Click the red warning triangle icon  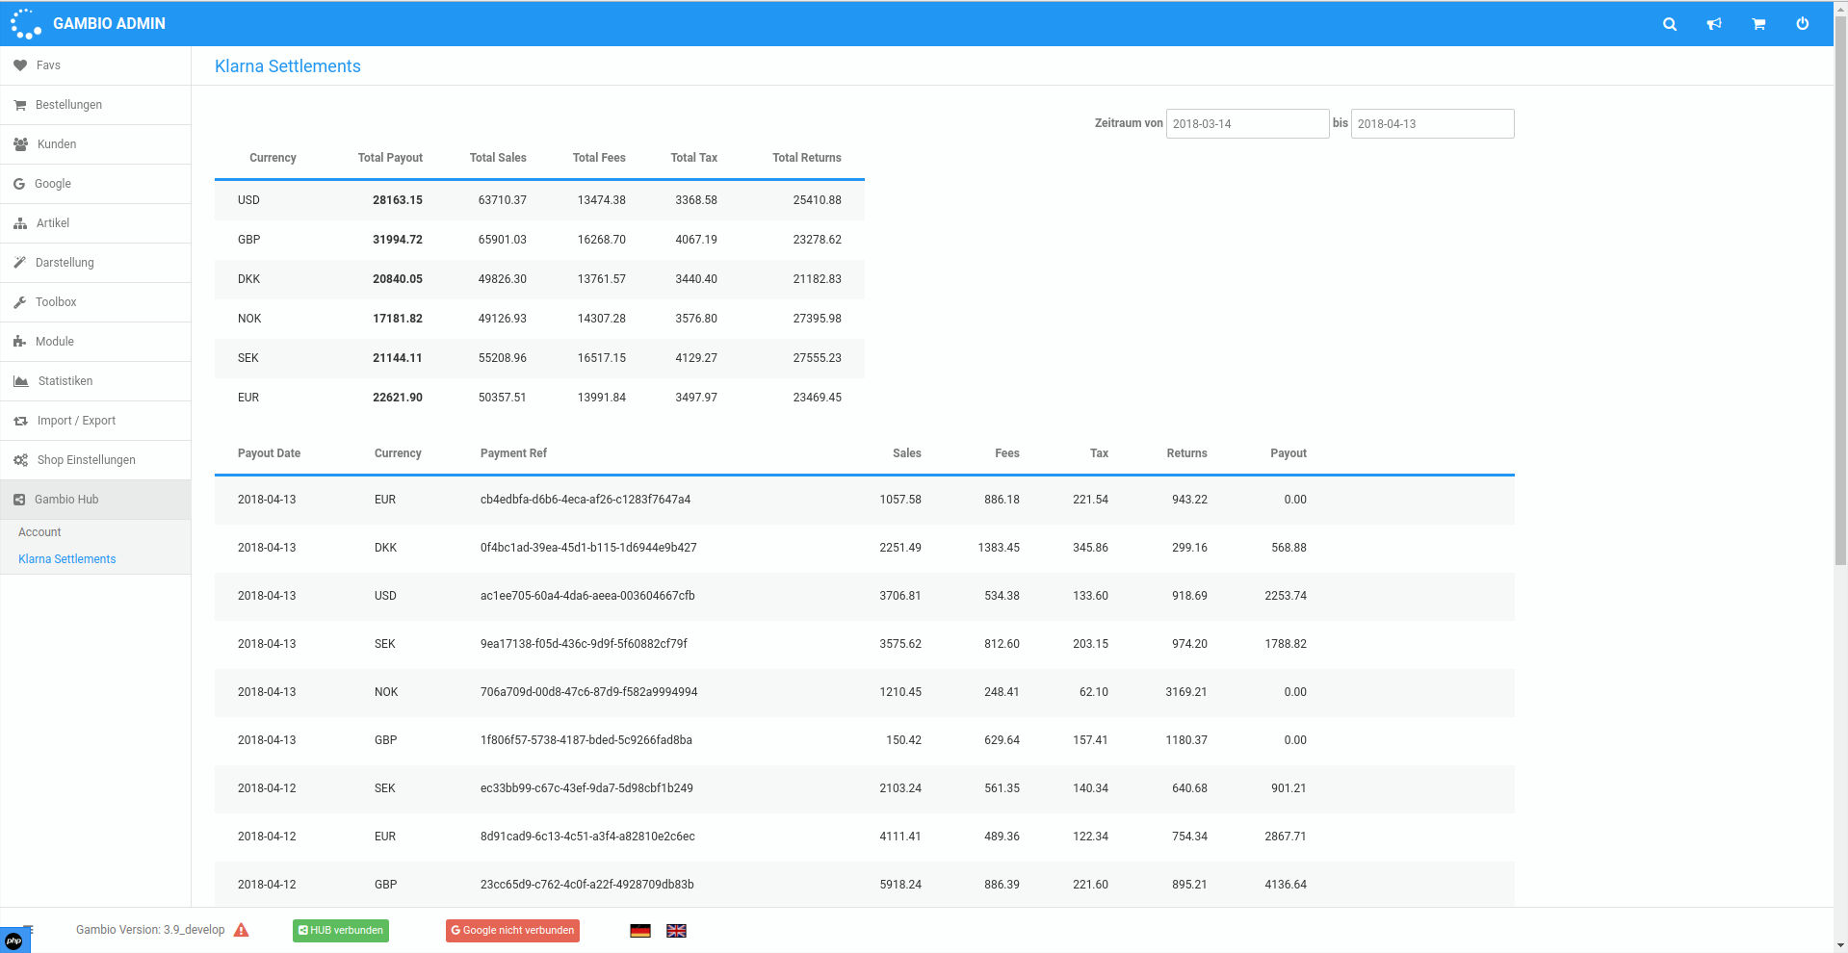(242, 930)
